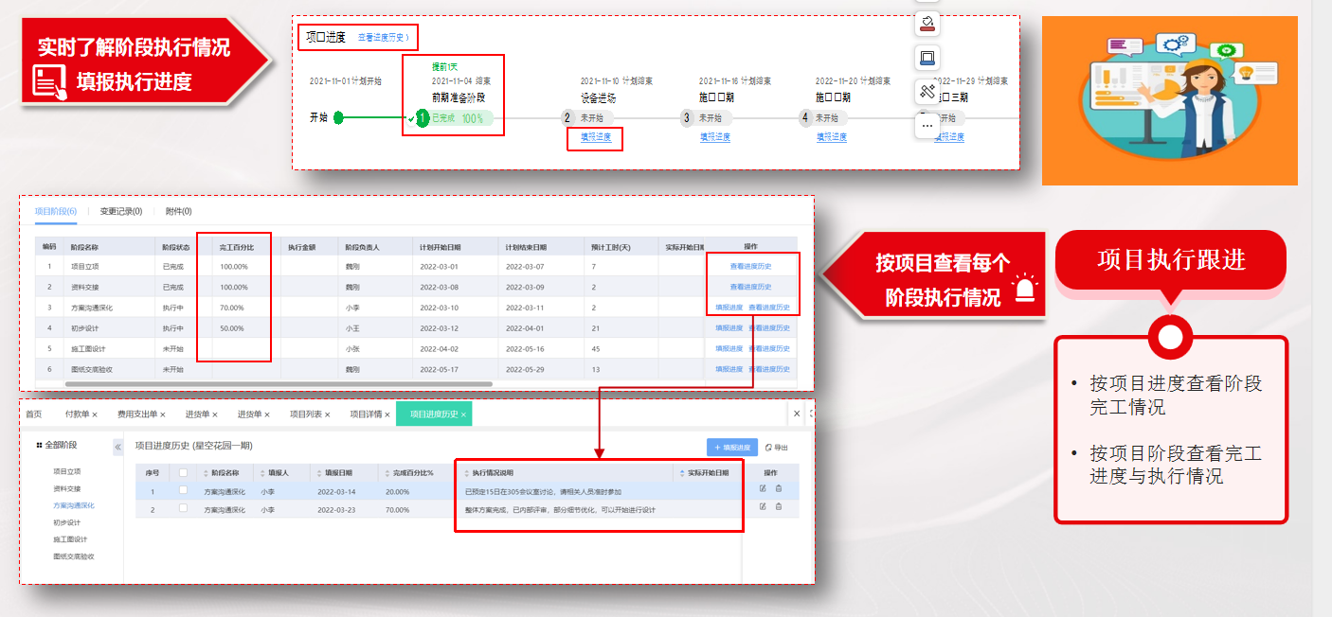Click the green 开始 timeline start dot

(x=338, y=118)
